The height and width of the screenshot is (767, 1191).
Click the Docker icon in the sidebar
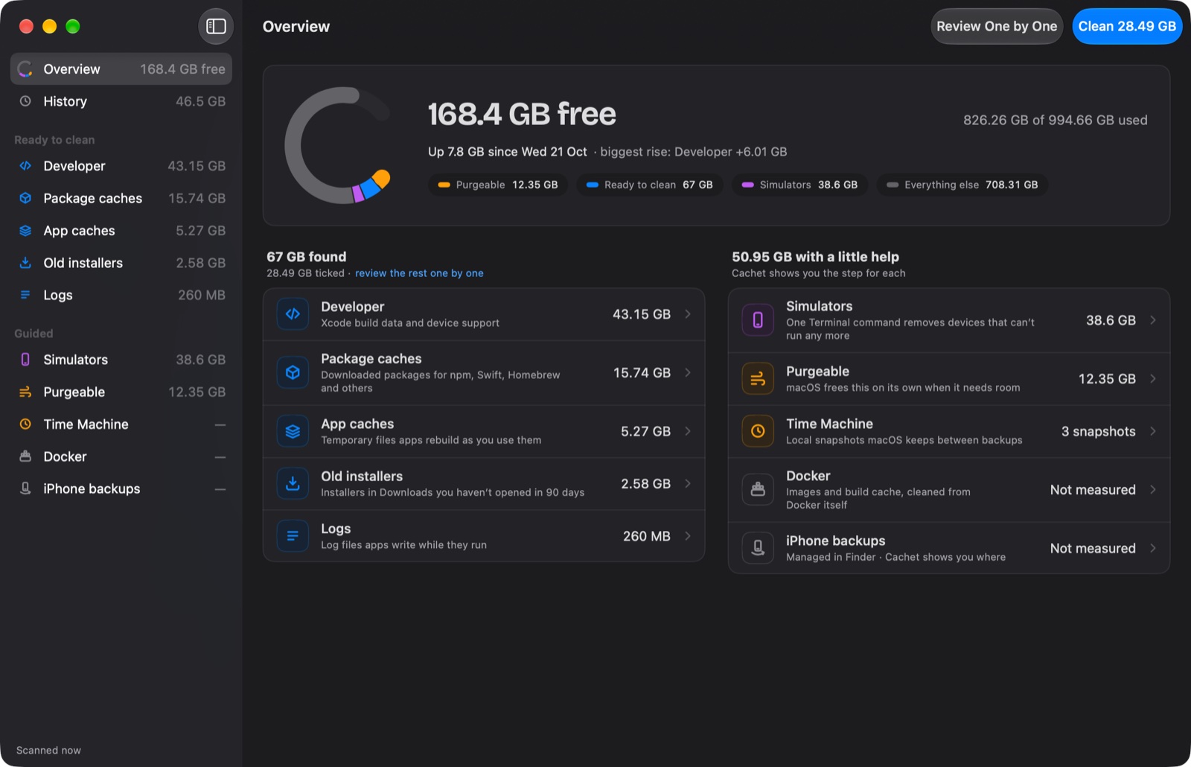coord(25,456)
